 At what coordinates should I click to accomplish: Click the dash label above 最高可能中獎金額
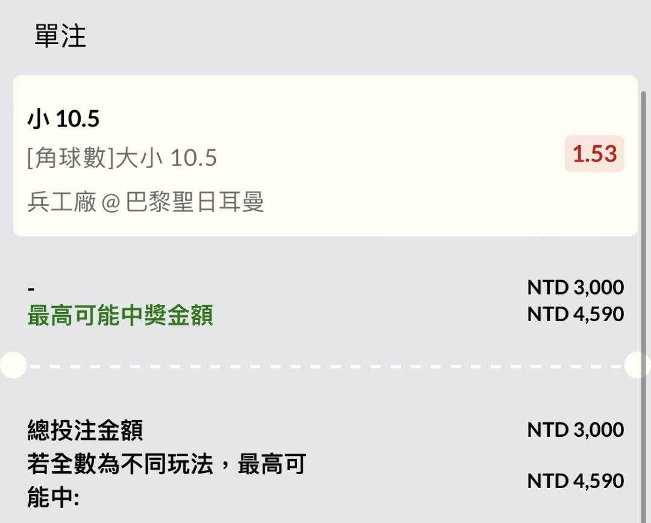tap(31, 289)
